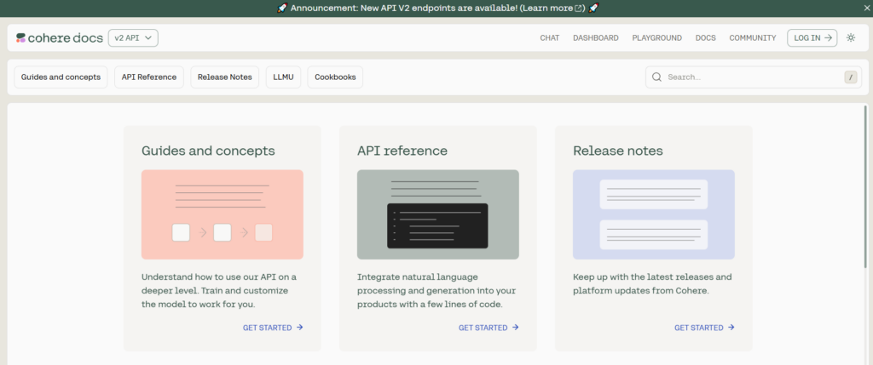Open the Cookbooks tab
This screenshot has height=365, width=873.
point(335,77)
